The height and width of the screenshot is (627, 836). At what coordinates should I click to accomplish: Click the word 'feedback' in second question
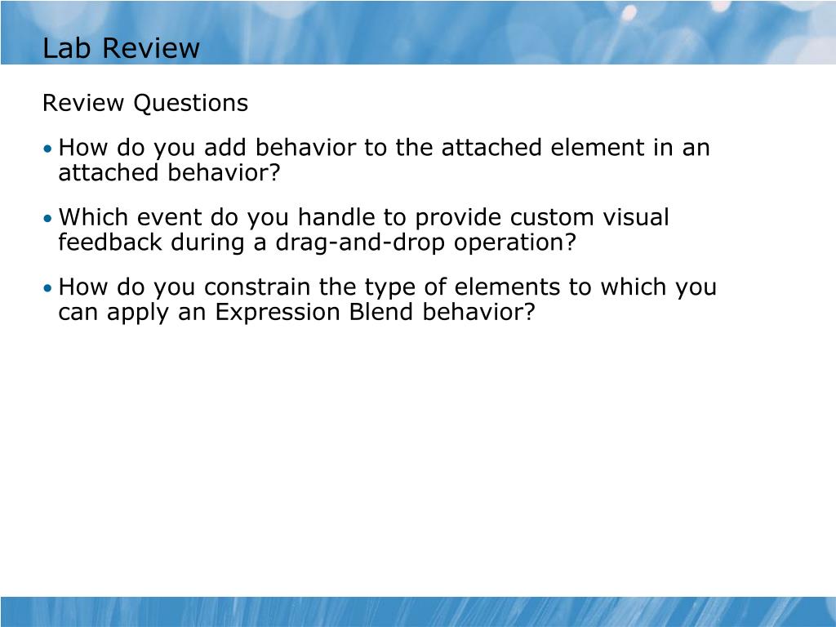110,242
